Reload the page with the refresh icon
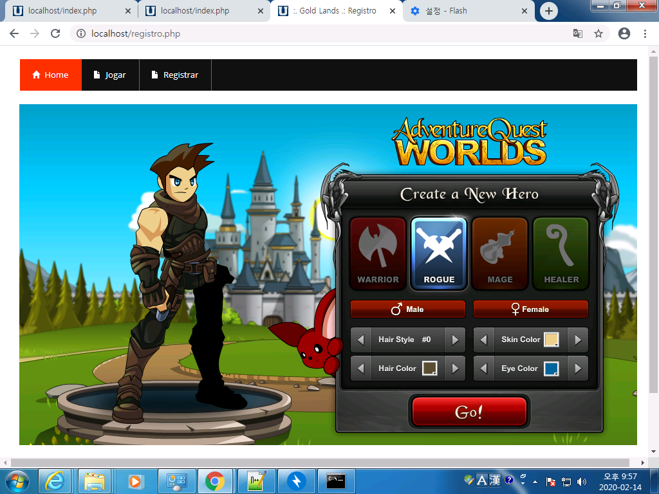The width and height of the screenshot is (659, 494). [55, 33]
